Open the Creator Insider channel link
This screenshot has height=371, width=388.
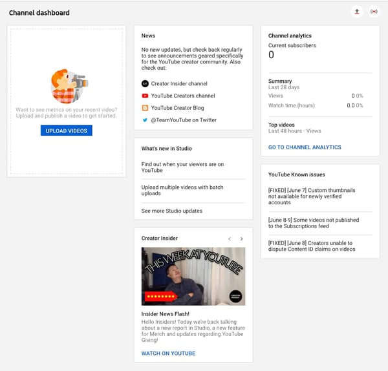179,83
